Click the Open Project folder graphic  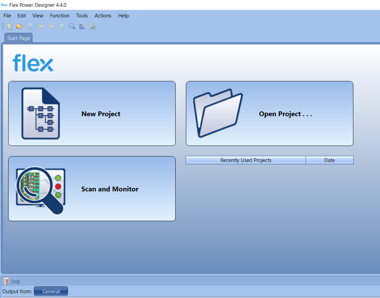pos(218,113)
